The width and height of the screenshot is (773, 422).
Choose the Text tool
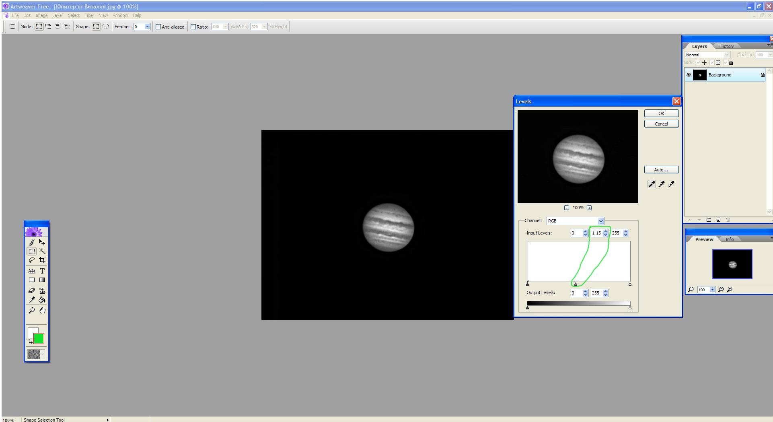coord(42,271)
